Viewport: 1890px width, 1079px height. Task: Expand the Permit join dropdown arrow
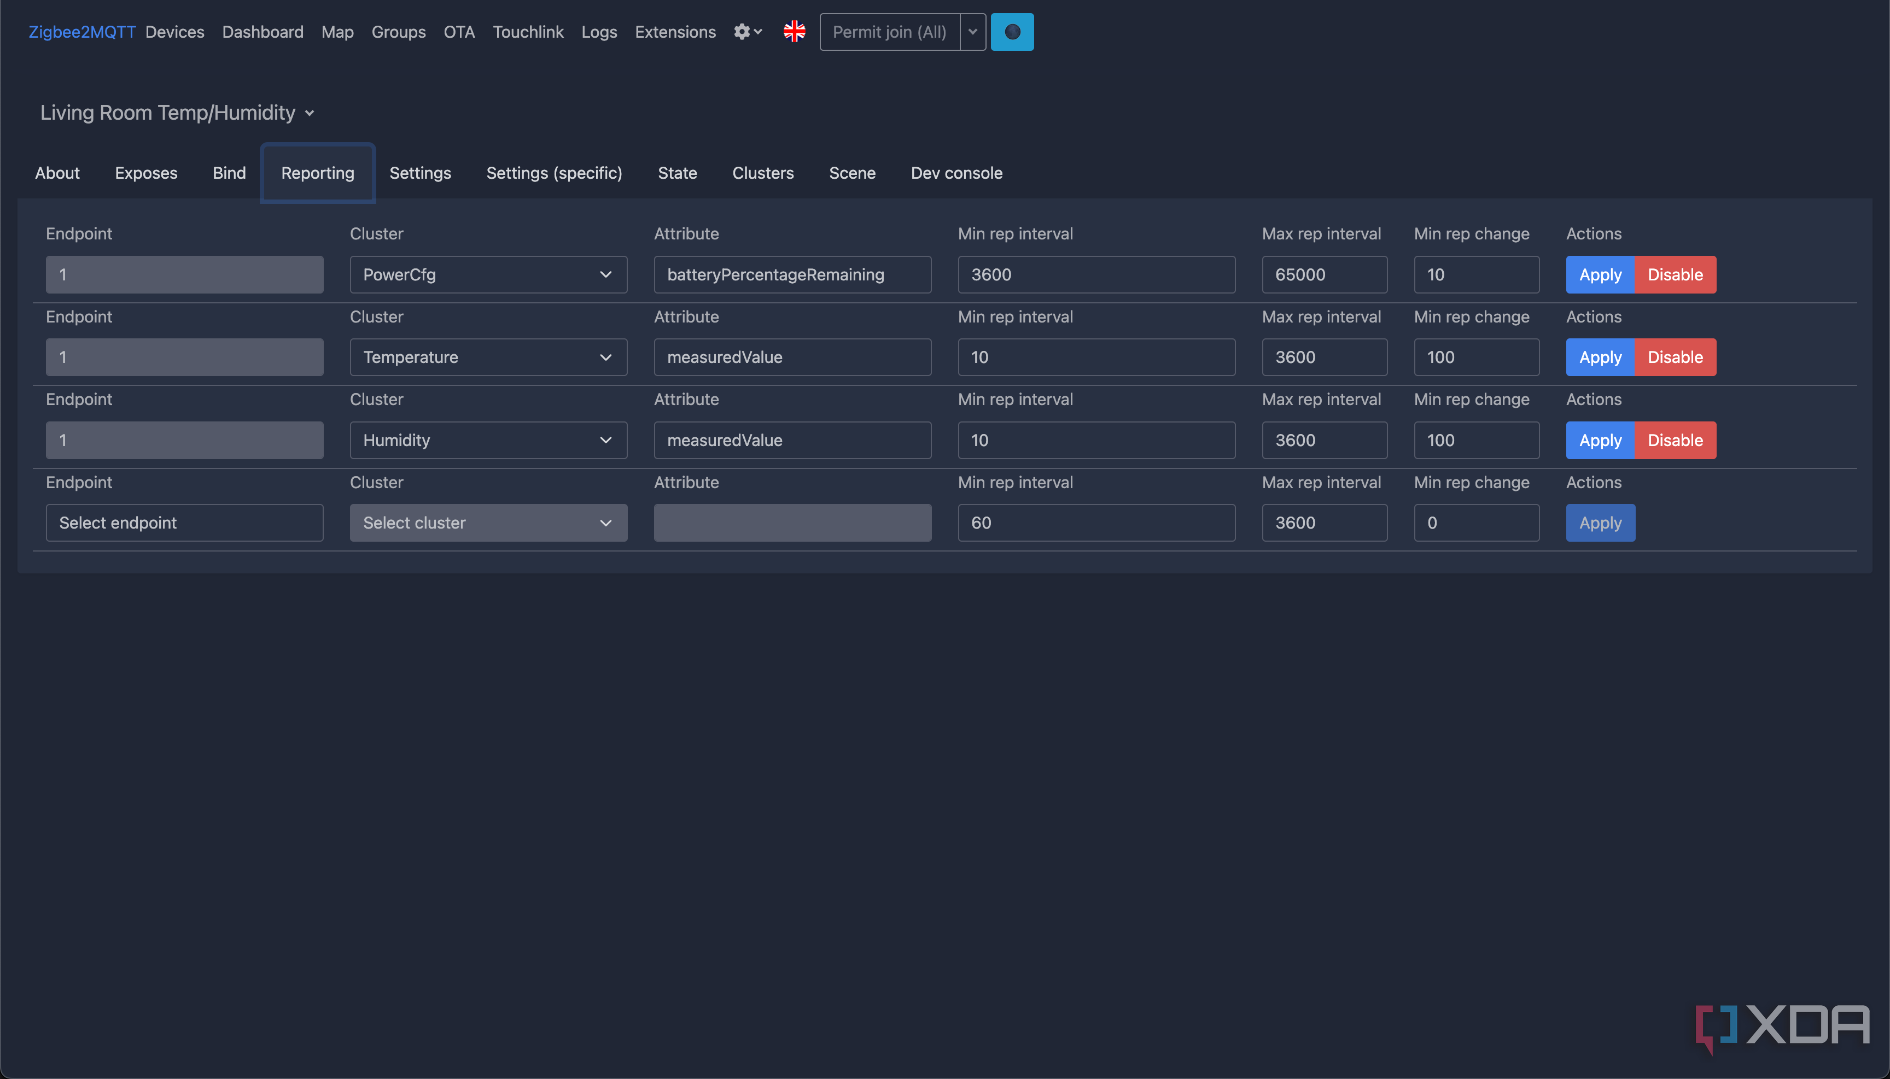click(973, 32)
